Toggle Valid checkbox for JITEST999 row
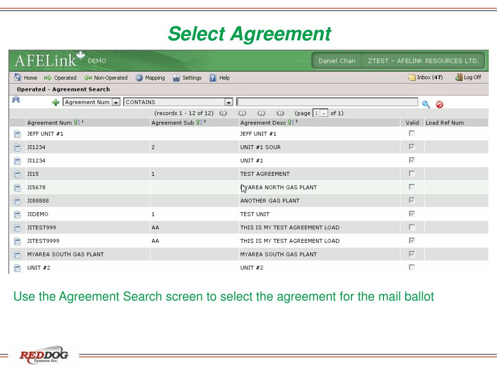 pos(412,227)
